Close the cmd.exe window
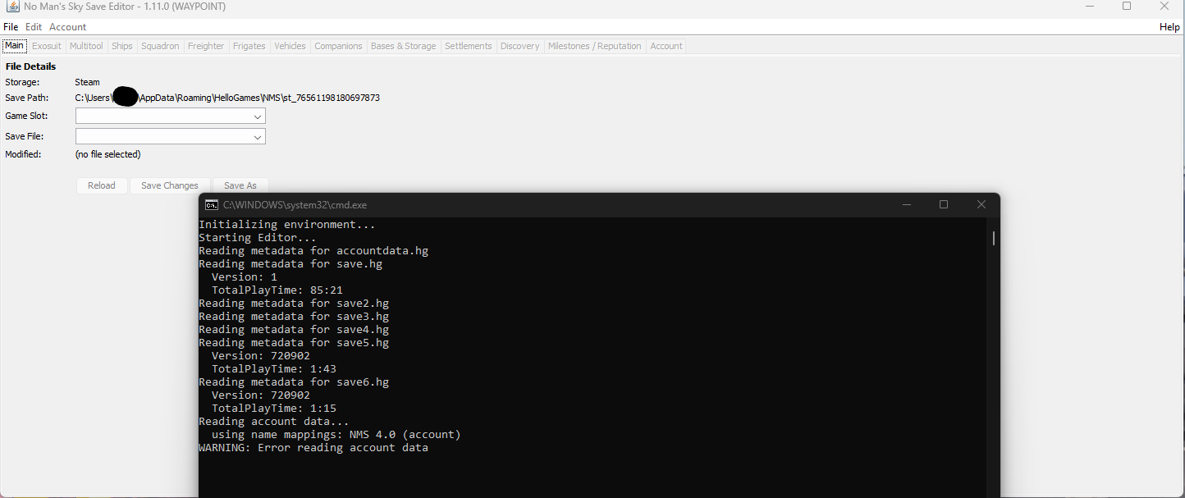 981,205
